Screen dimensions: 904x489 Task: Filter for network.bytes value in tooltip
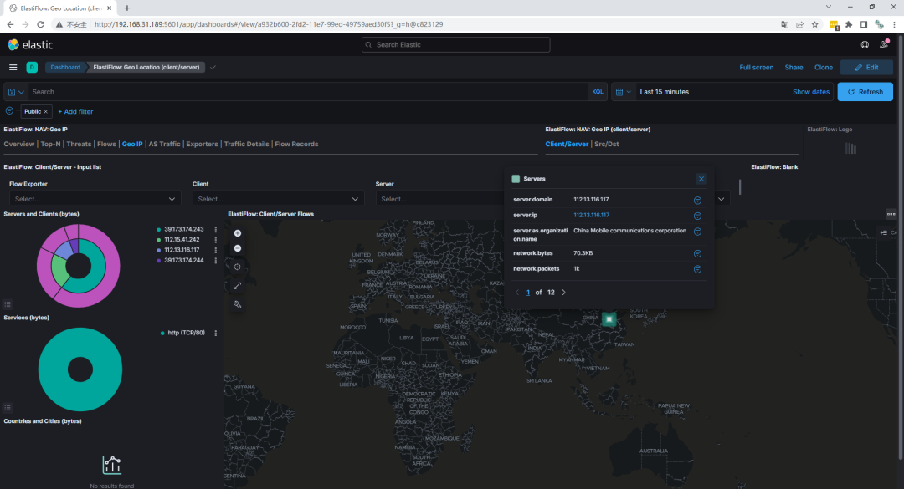coord(697,253)
